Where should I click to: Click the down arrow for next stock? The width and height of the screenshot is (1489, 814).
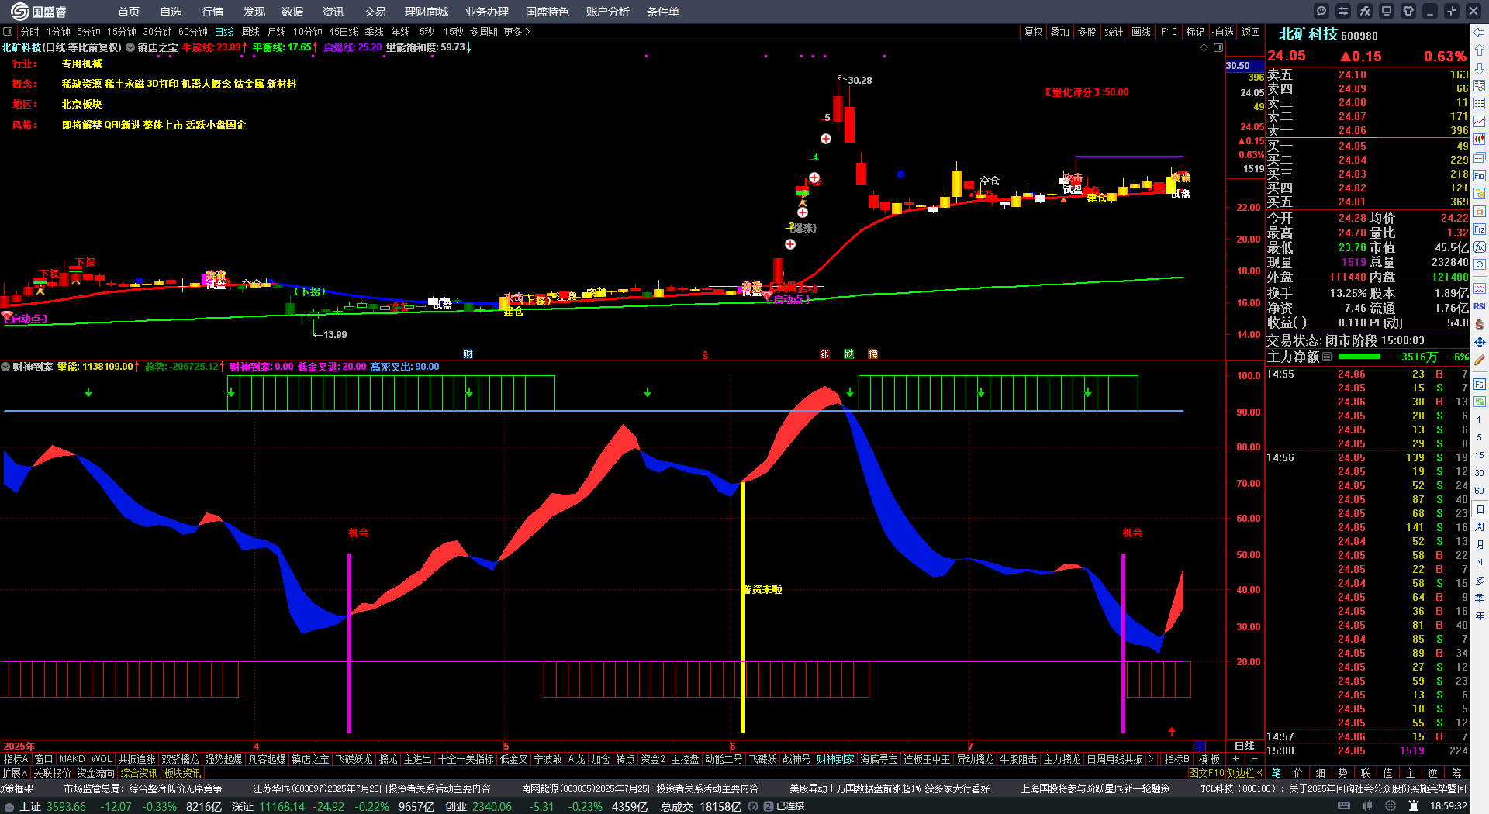[1480, 68]
